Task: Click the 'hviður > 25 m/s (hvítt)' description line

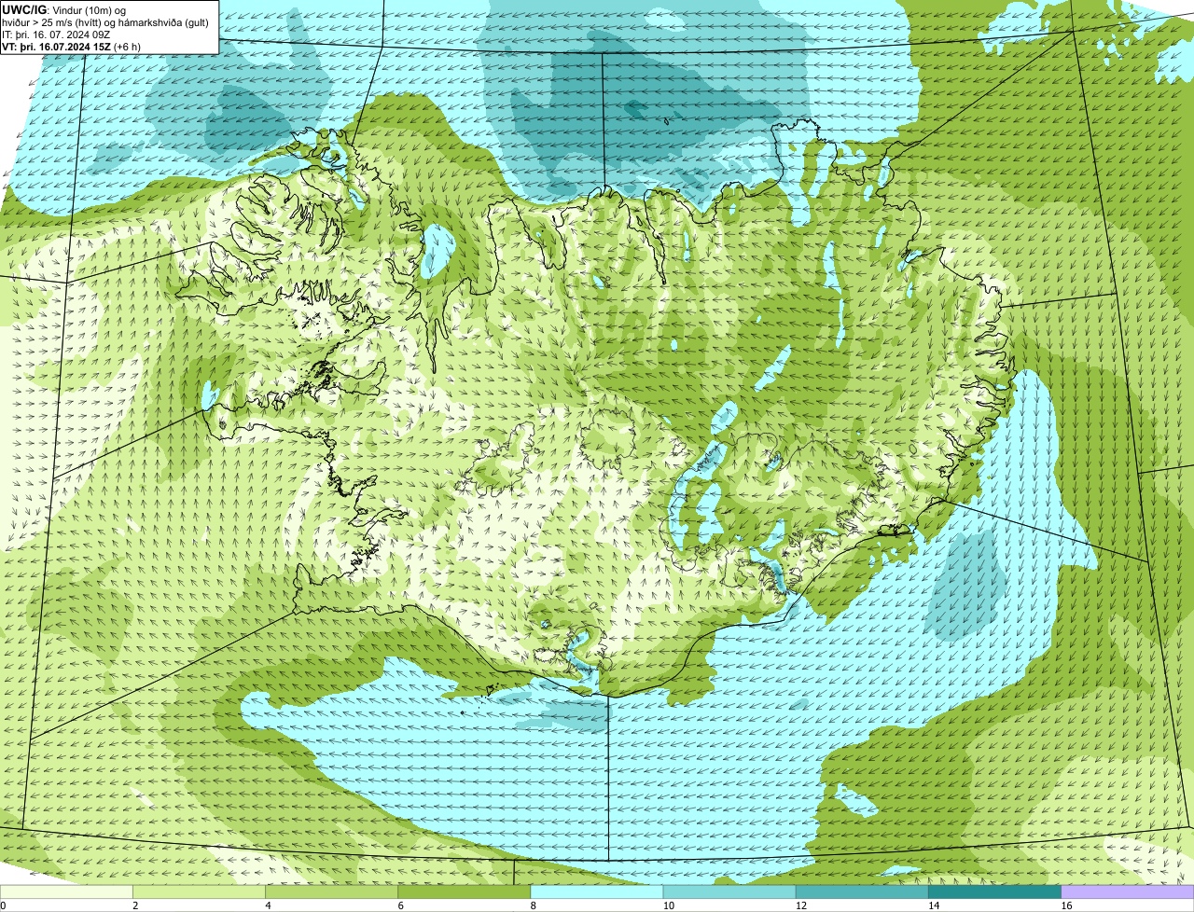Action: coord(105,22)
